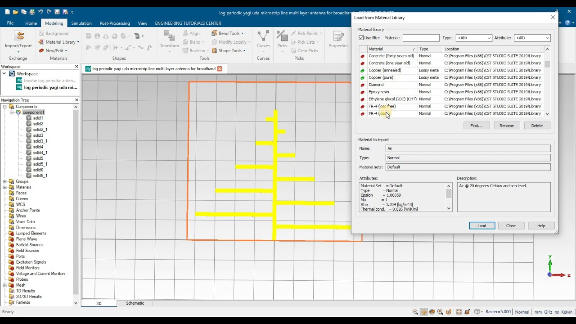Click the Find... button

point(477,126)
